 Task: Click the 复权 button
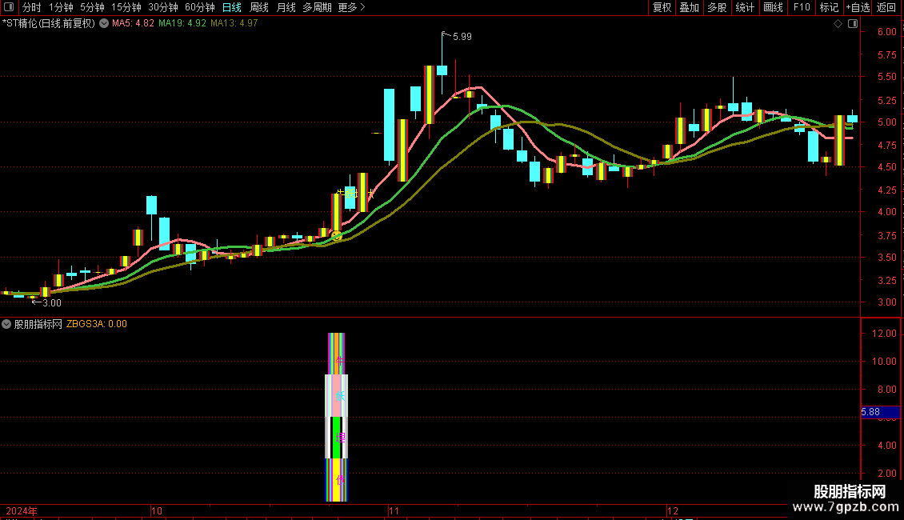[662, 7]
